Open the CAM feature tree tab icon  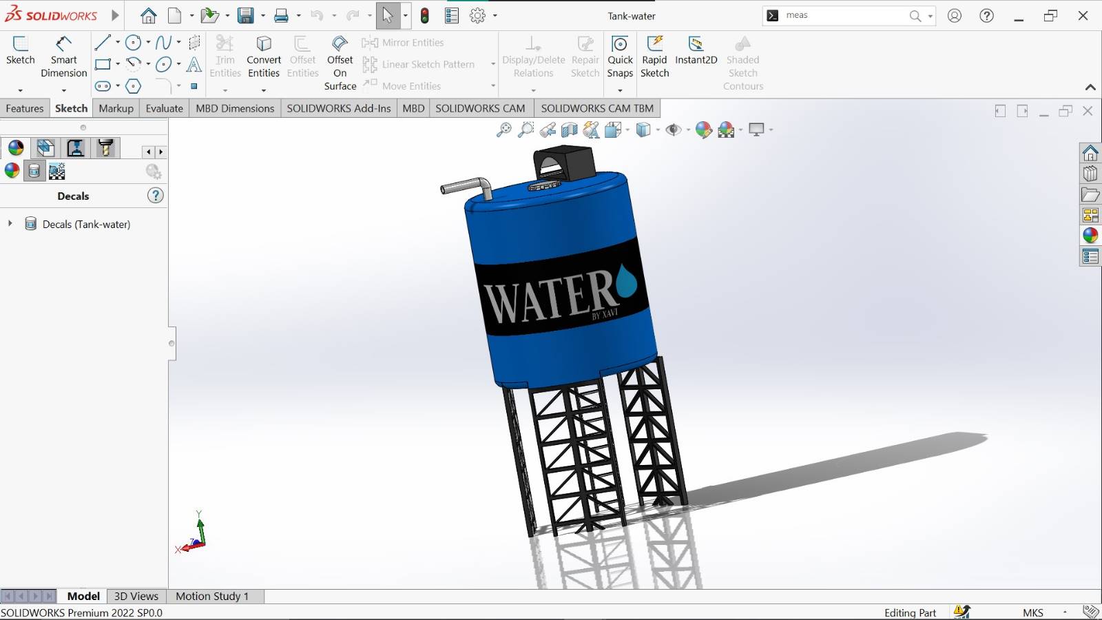point(45,148)
